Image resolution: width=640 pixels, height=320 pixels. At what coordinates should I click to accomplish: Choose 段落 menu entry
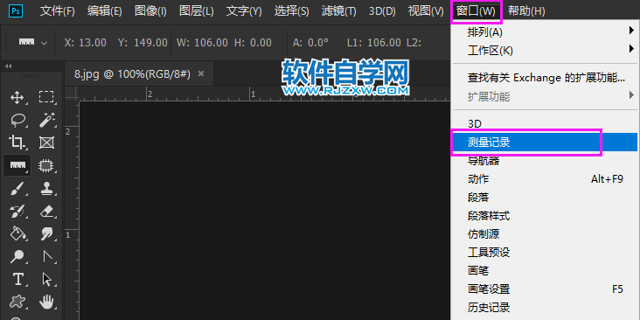[x=546, y=198]
